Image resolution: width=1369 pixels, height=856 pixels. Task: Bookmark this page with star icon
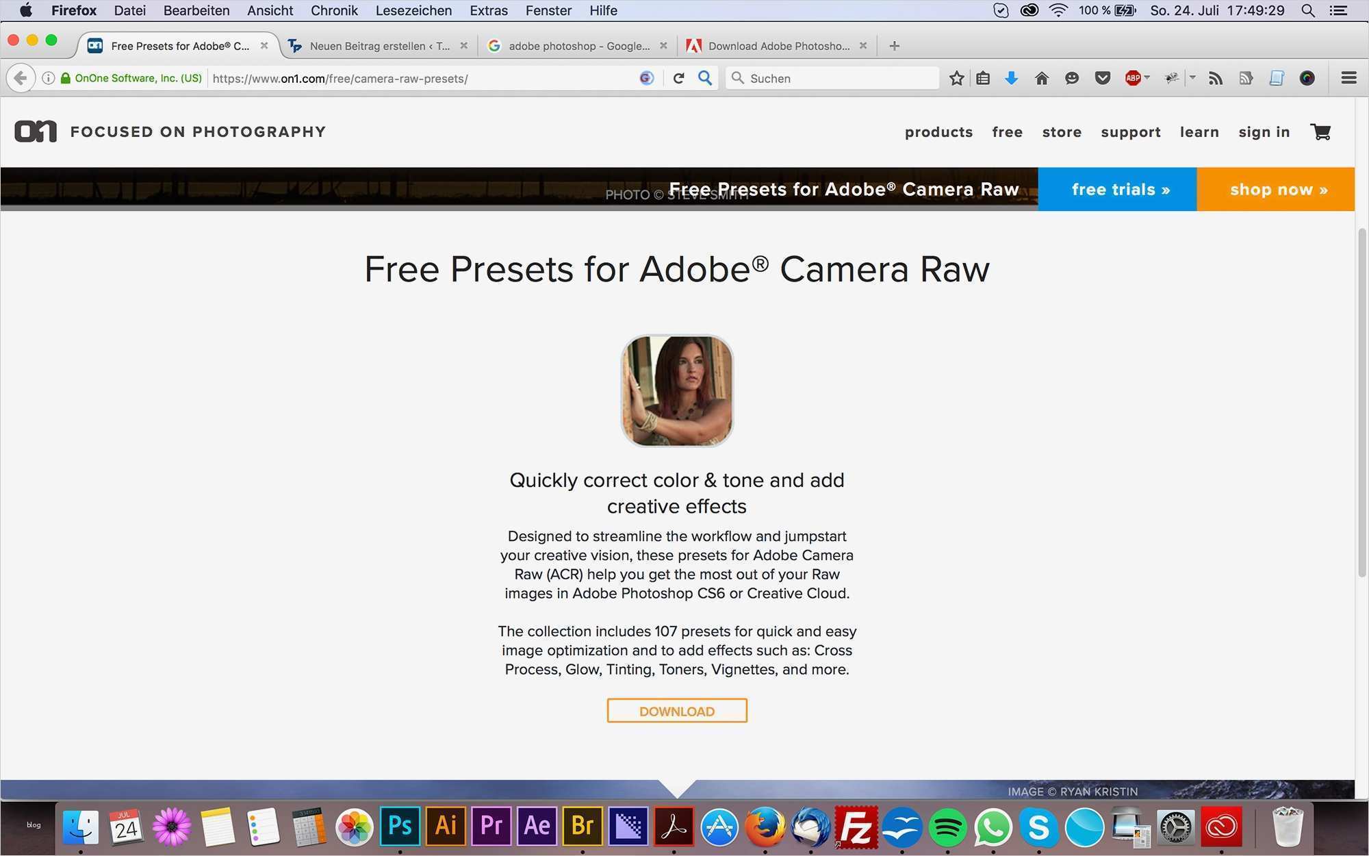pos(956,78)
